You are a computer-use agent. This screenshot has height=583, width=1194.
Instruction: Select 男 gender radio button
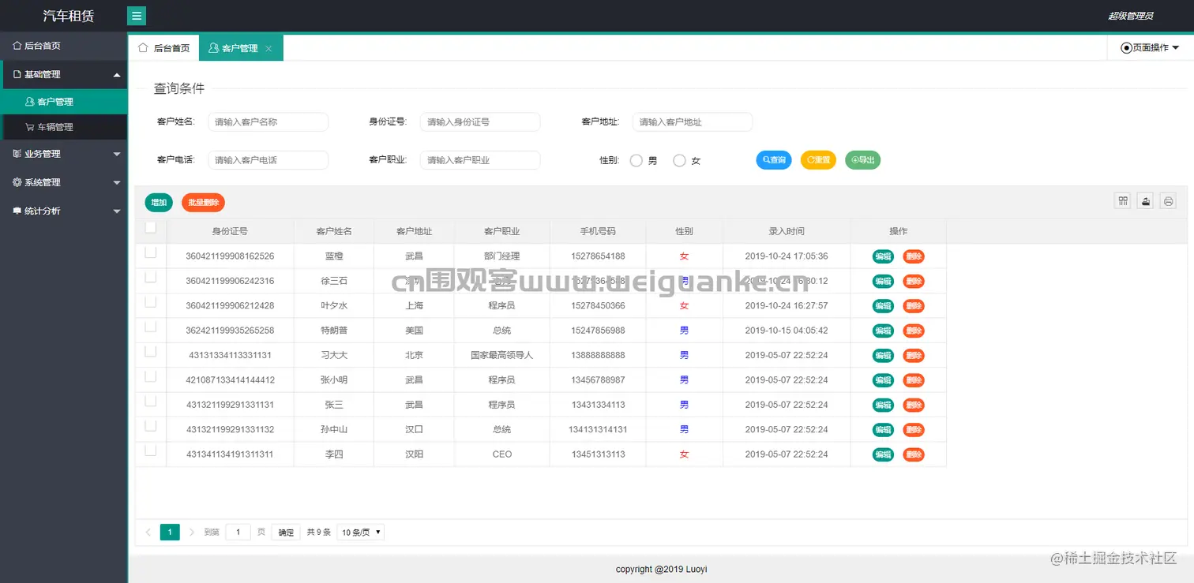point(636,160)
